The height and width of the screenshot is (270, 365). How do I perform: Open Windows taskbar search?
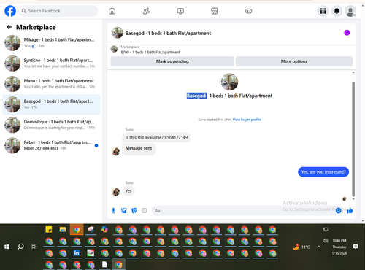(20, 247)
